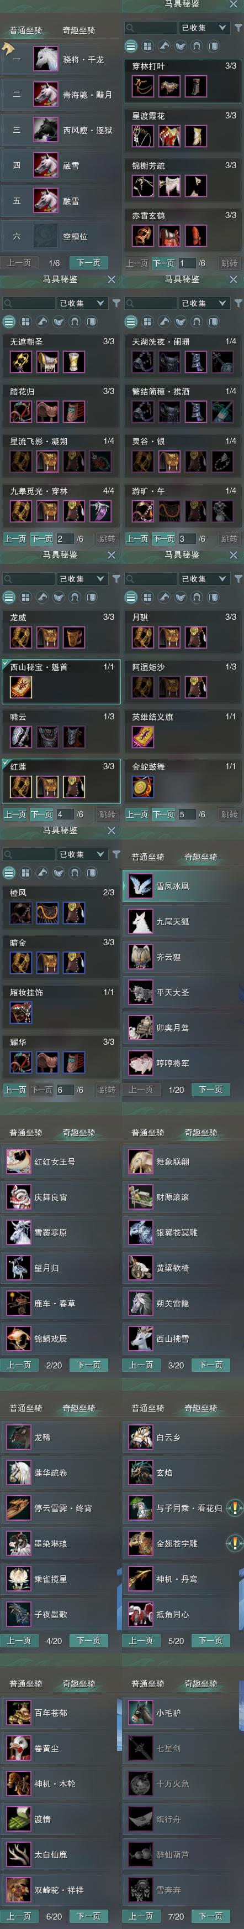
Task: Switch to 奇趣坐骑 tab above 雪凤冰凰
Action: point(201,857)
